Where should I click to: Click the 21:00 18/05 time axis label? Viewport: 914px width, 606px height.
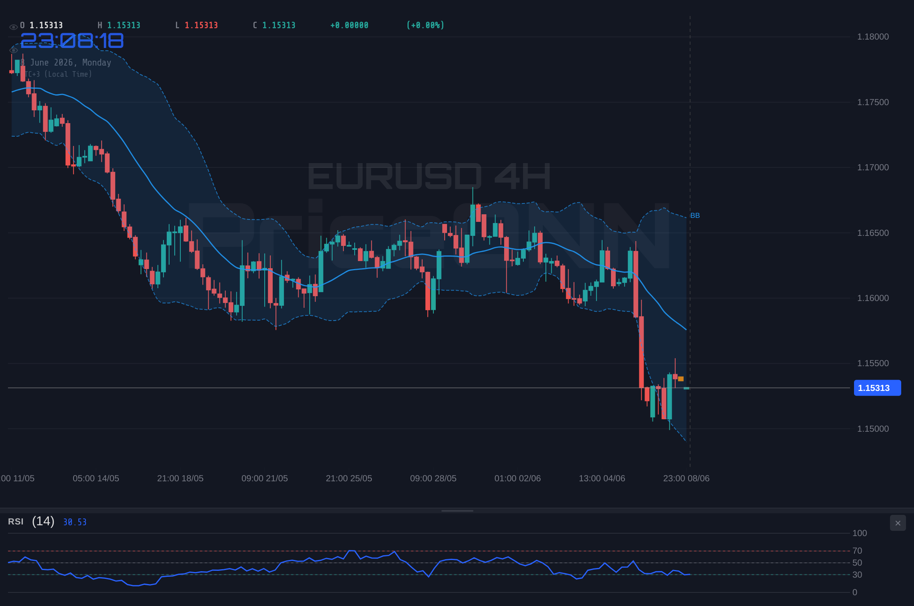click(180, 478)
